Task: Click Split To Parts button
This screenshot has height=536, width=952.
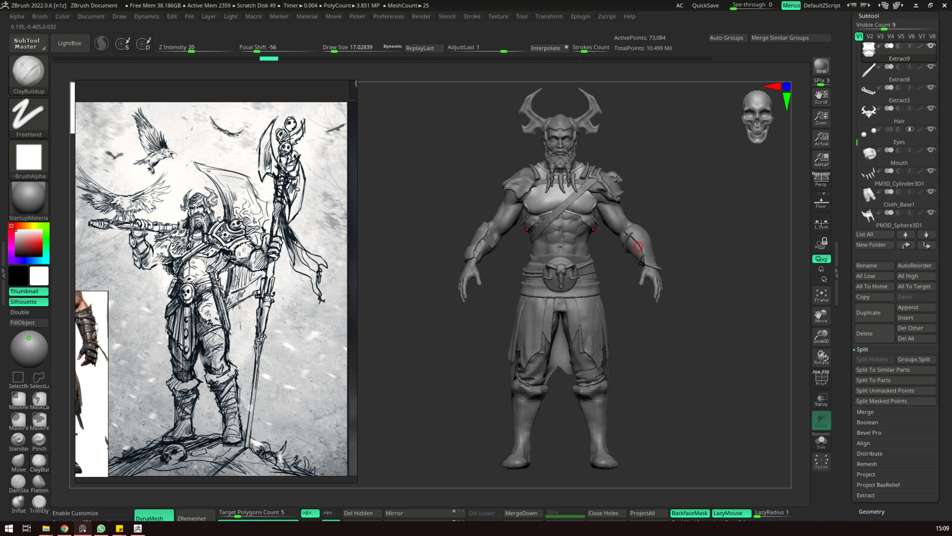Action: (895, 381)
